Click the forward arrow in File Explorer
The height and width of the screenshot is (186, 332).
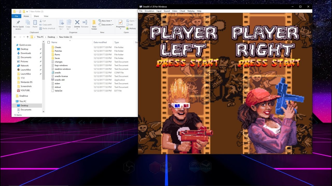[20, 37]
